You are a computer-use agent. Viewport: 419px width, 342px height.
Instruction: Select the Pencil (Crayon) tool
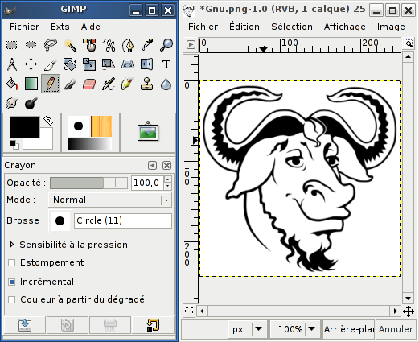pos(51,84)
